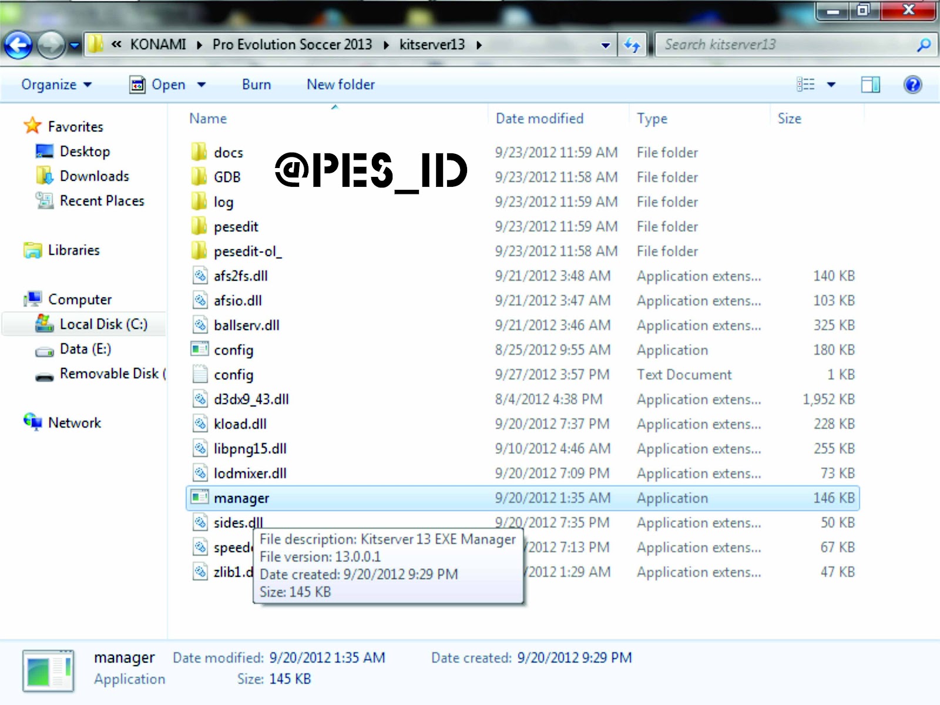This screenshot has width=940, height=705.
Task: Open the Help icon
Action: coord(912,85)
